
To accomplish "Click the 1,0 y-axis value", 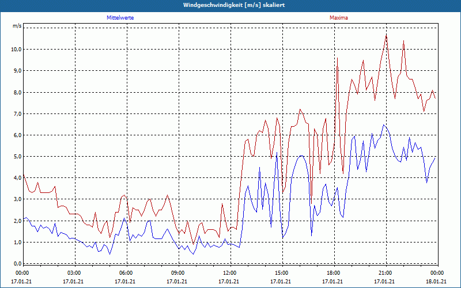I will (x=17, y=242).
